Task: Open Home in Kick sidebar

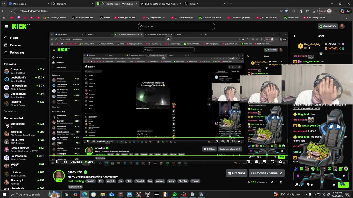Action: (x=12, y=38)
